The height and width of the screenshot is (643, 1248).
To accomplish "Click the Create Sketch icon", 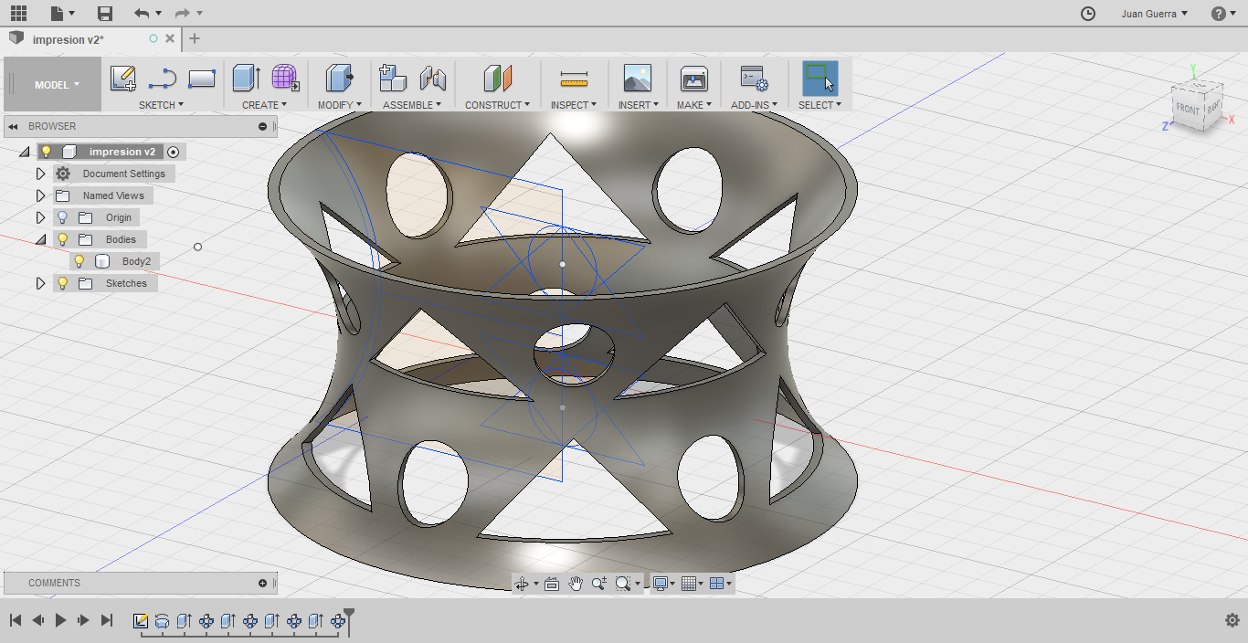I will click(x=123, y=79).
